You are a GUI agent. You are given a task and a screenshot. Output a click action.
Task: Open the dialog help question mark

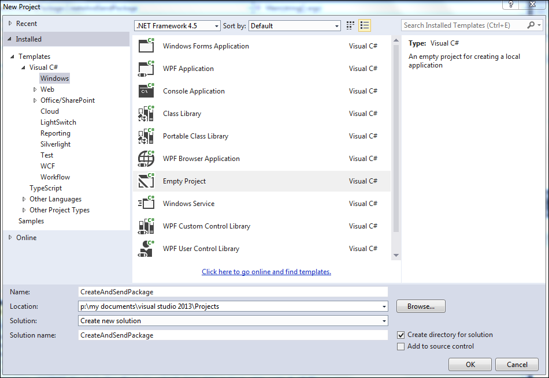[511, 5]
